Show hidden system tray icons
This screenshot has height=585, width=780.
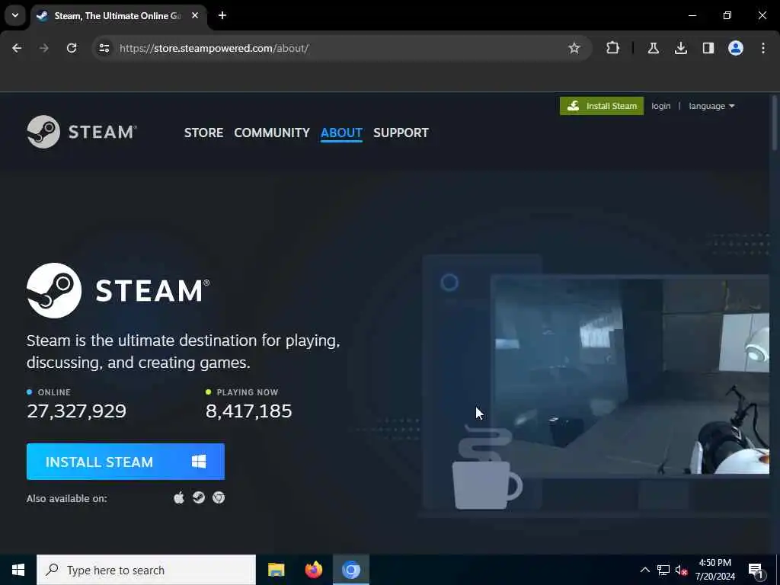[x=644, y=570]
